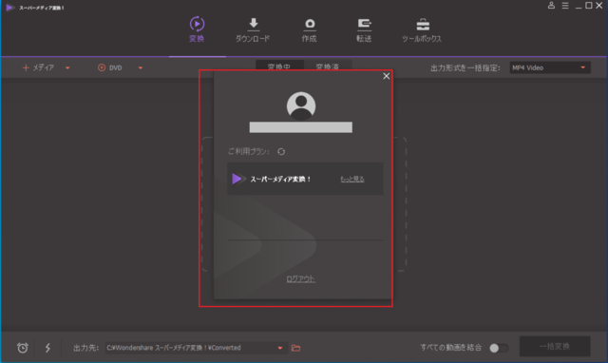Open the 作成 (Burn) tab
The width and height of the screenshot is (608, 363).
(310, 29)
